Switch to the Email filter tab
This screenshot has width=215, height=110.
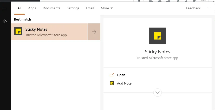(x=90, y=8)
